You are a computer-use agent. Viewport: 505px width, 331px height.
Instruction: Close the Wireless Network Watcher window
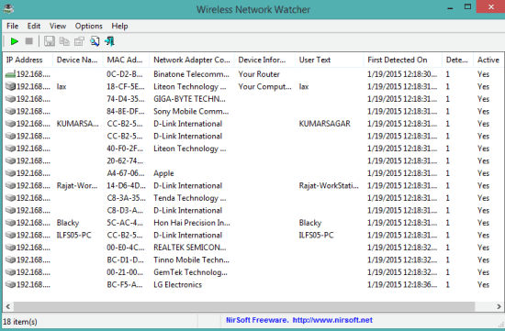491,7
